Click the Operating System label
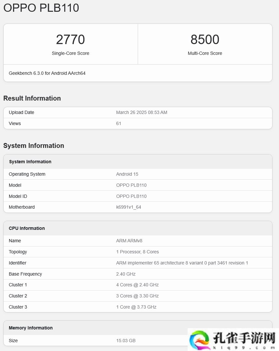The width and height of the screenshot is (279, 351). pyautogui.click(x=27, y=174)
